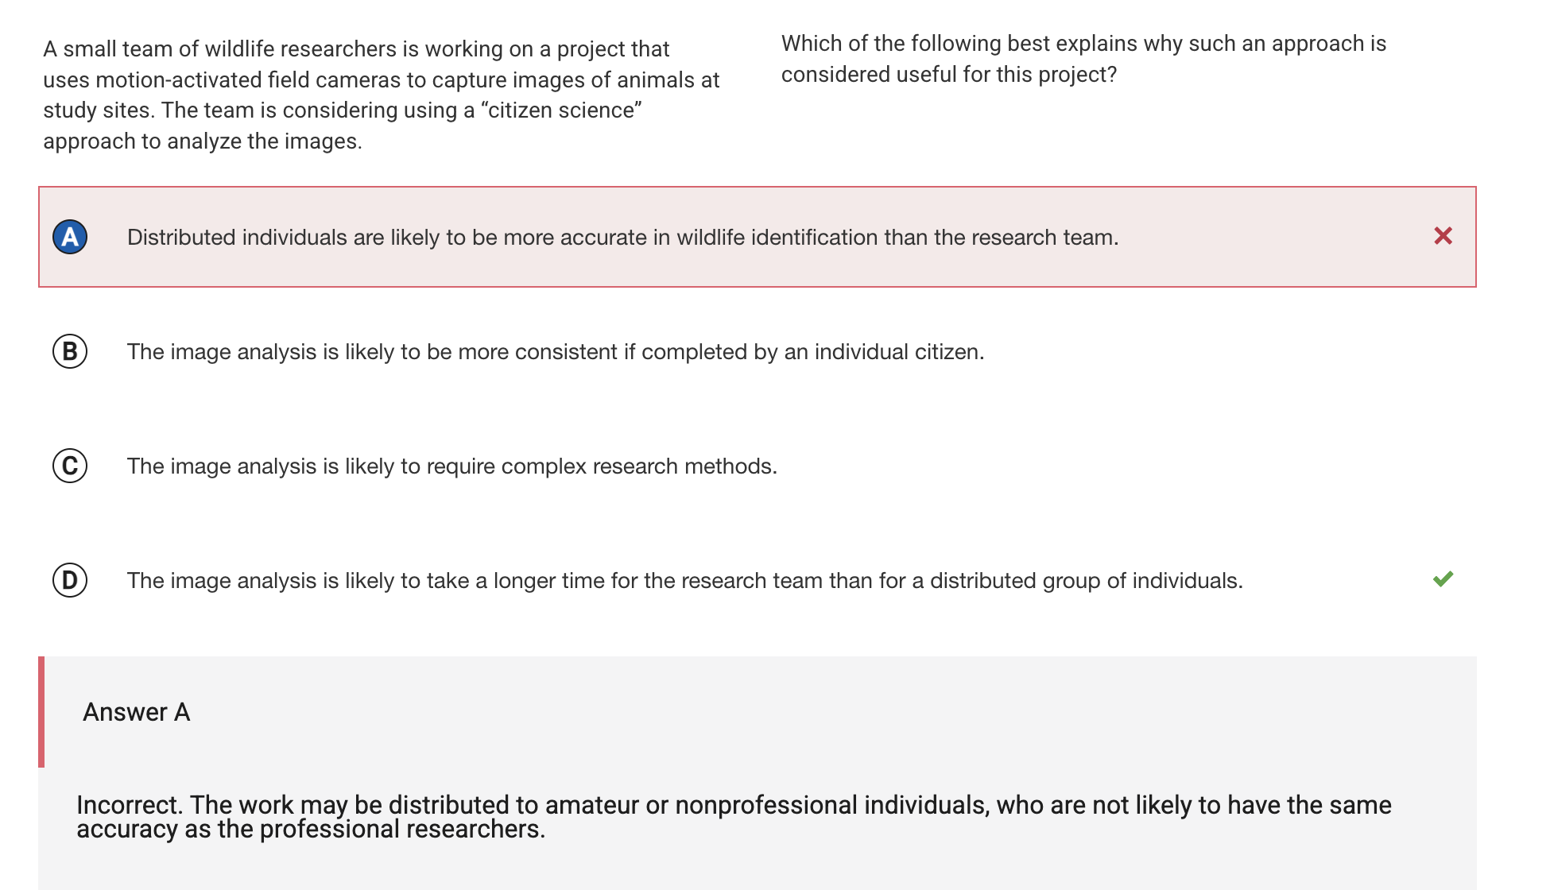This screenshot has width=1550, height=890.
Task: Click the "Answer A" feedback heading
Action: (136, 712)
